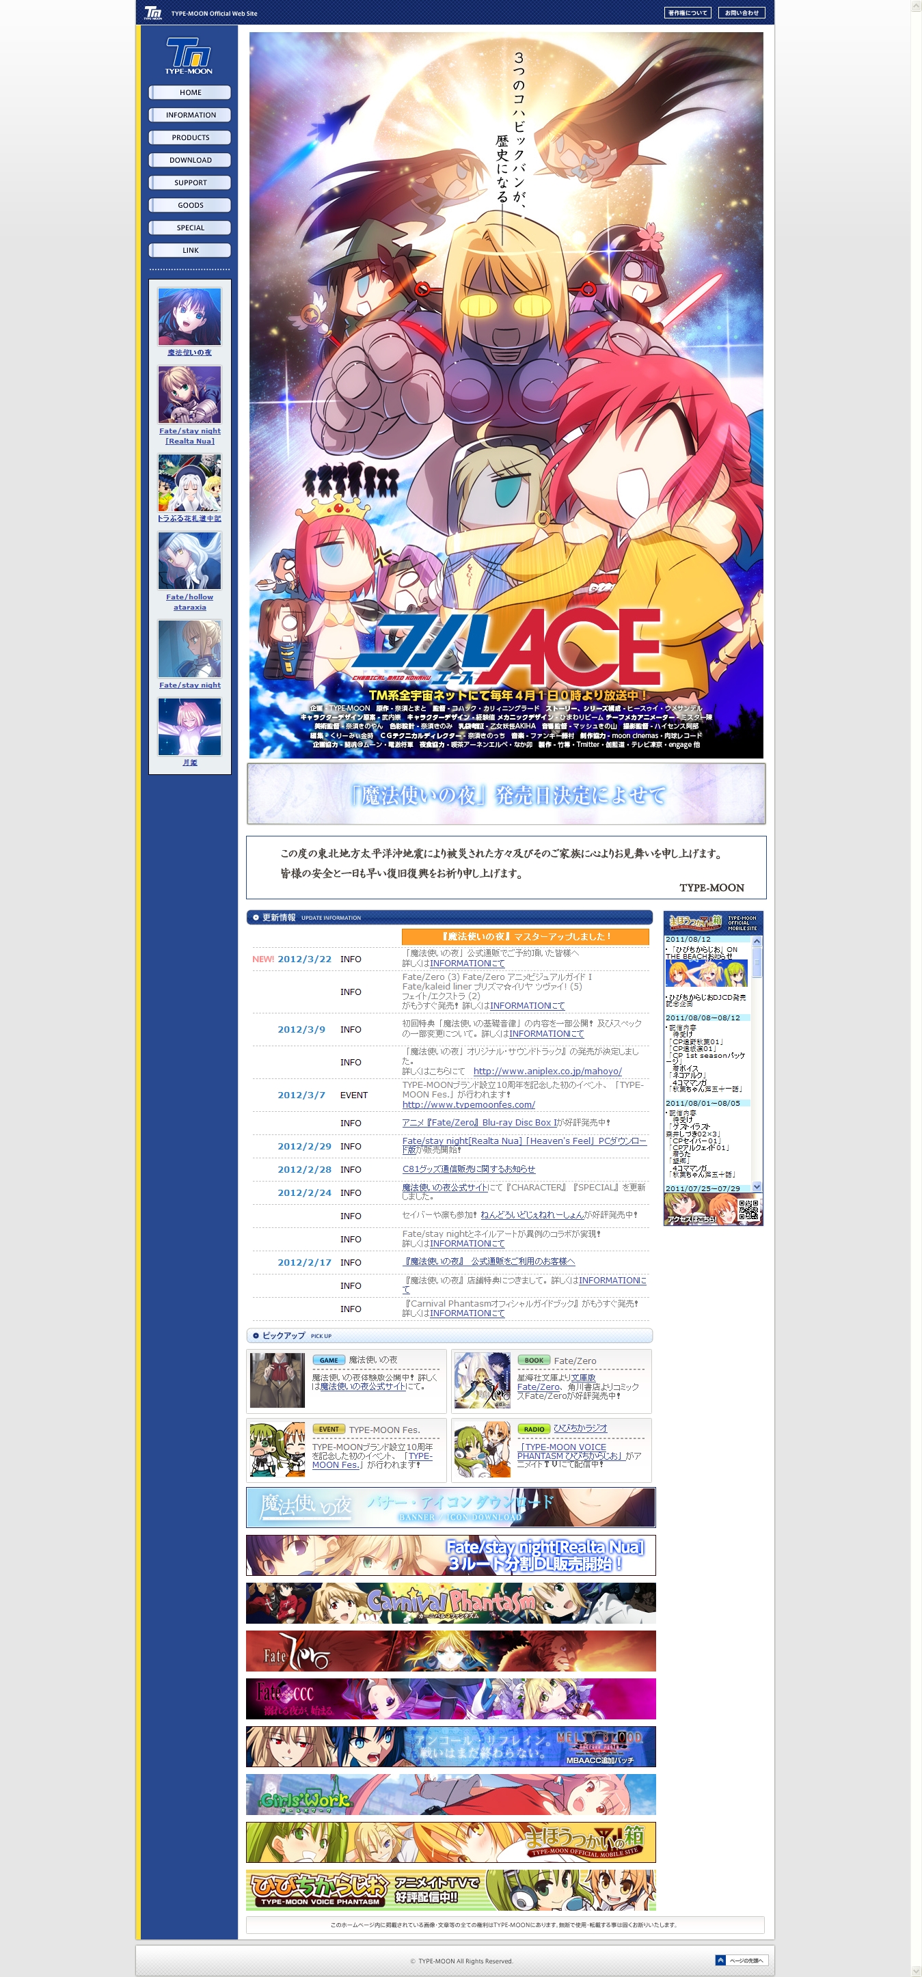Click the 著作権について header button

point(688,13)
